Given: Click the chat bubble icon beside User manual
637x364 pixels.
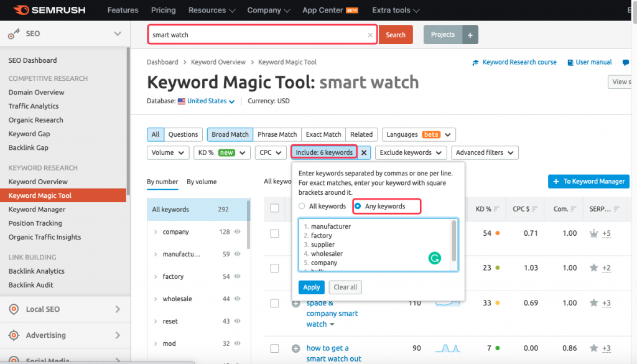Looking at the screenshot, I should pos(626,63).
